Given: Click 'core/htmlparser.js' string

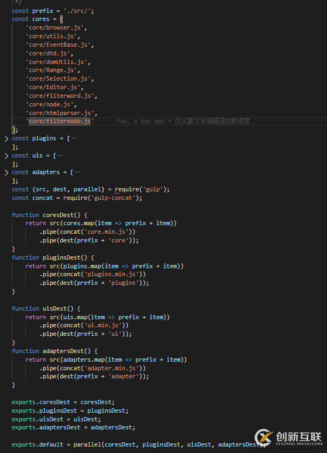Looking at the screenshot, I should tap(60, 113).
